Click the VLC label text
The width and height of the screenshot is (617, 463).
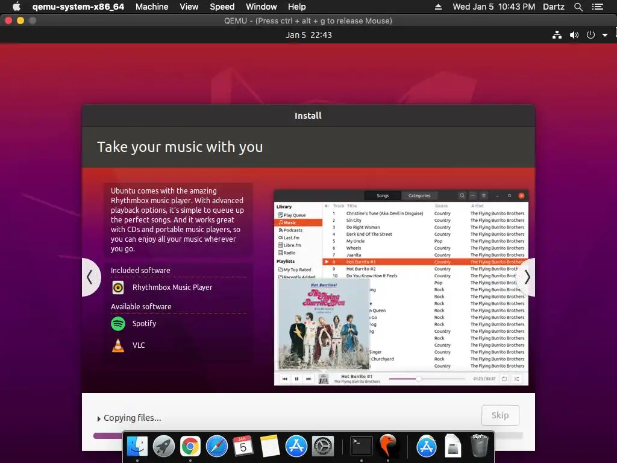139,345
